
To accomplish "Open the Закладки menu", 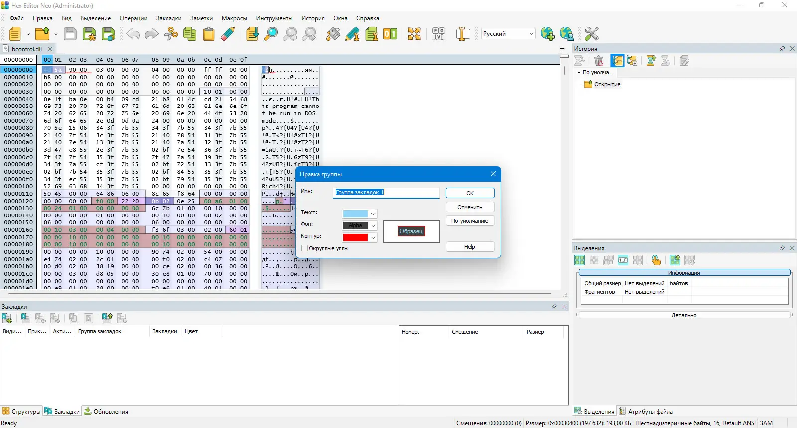I will tap(168, 18).
